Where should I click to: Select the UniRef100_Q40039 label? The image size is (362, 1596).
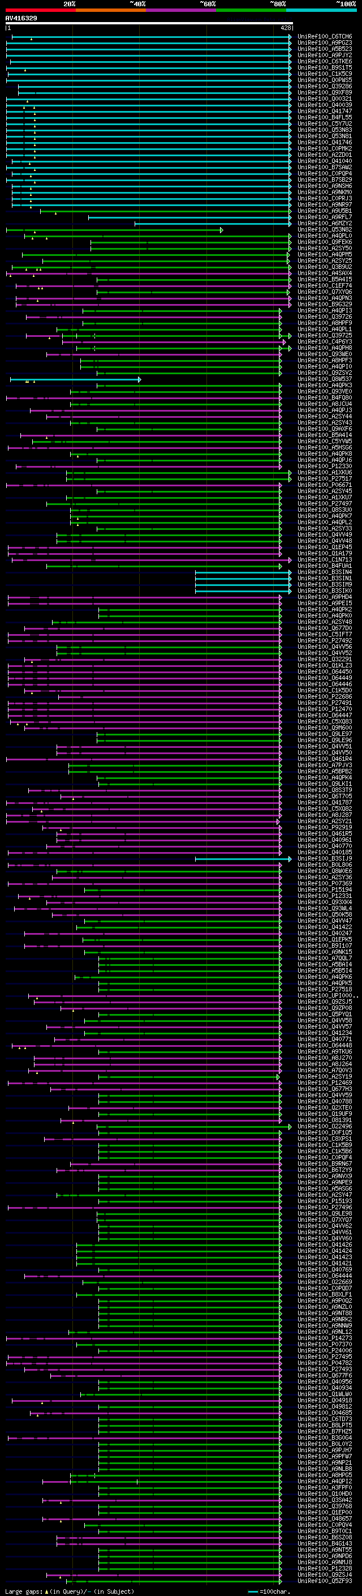tap(325, 105)
